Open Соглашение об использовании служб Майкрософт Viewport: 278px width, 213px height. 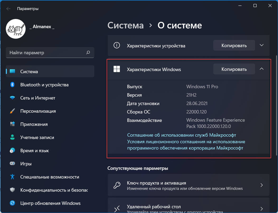point(182,135)
